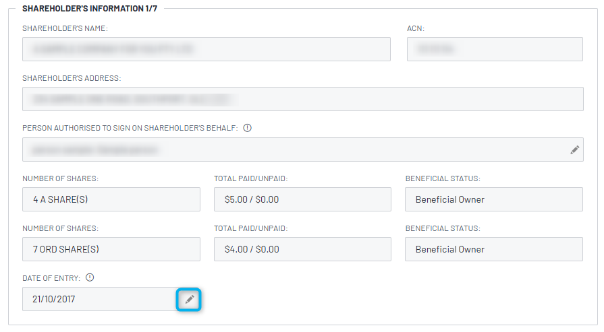Edit the person authorised to sign via pencil icon

point(575,150)
